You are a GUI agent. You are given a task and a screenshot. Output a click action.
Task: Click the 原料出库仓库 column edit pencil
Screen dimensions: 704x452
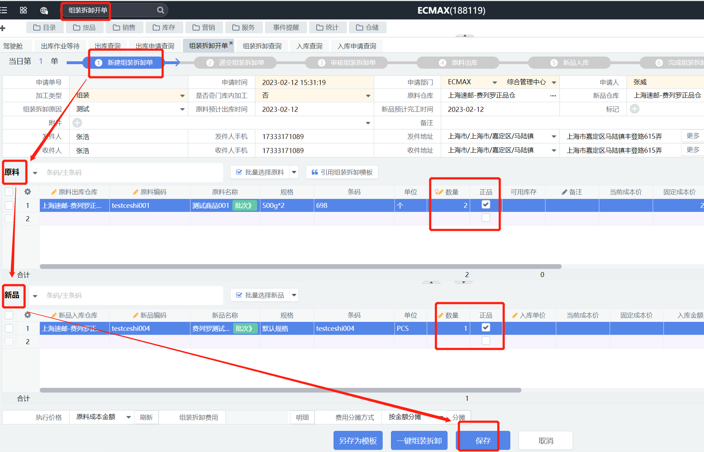(x=54, y=192)
